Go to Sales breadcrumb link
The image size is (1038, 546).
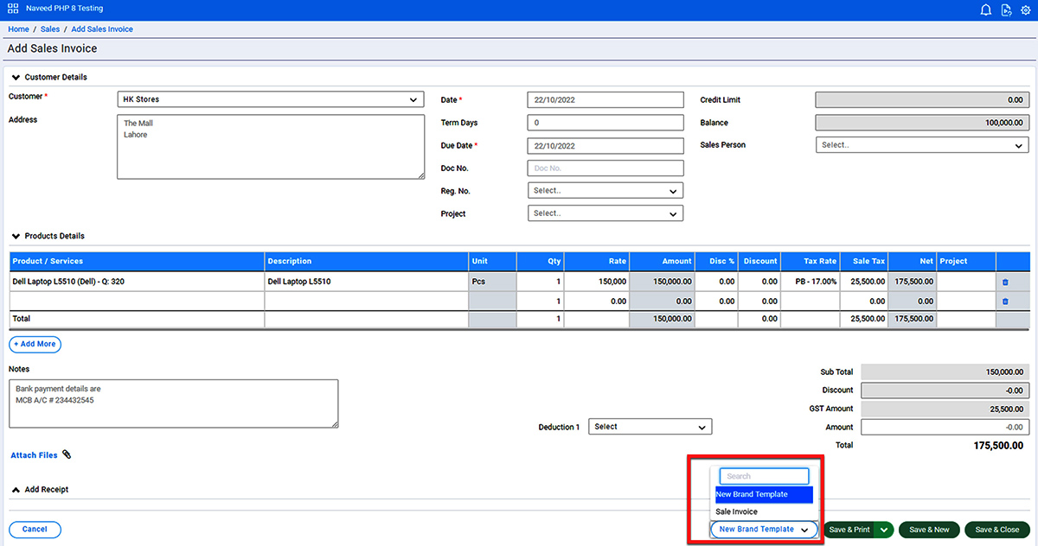click(50, 29)
